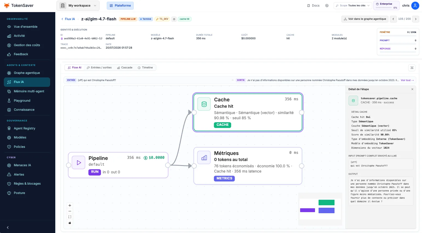This screenshot has height=233, width=422.
Task: Click the Cache database icon
Action: 204,104
